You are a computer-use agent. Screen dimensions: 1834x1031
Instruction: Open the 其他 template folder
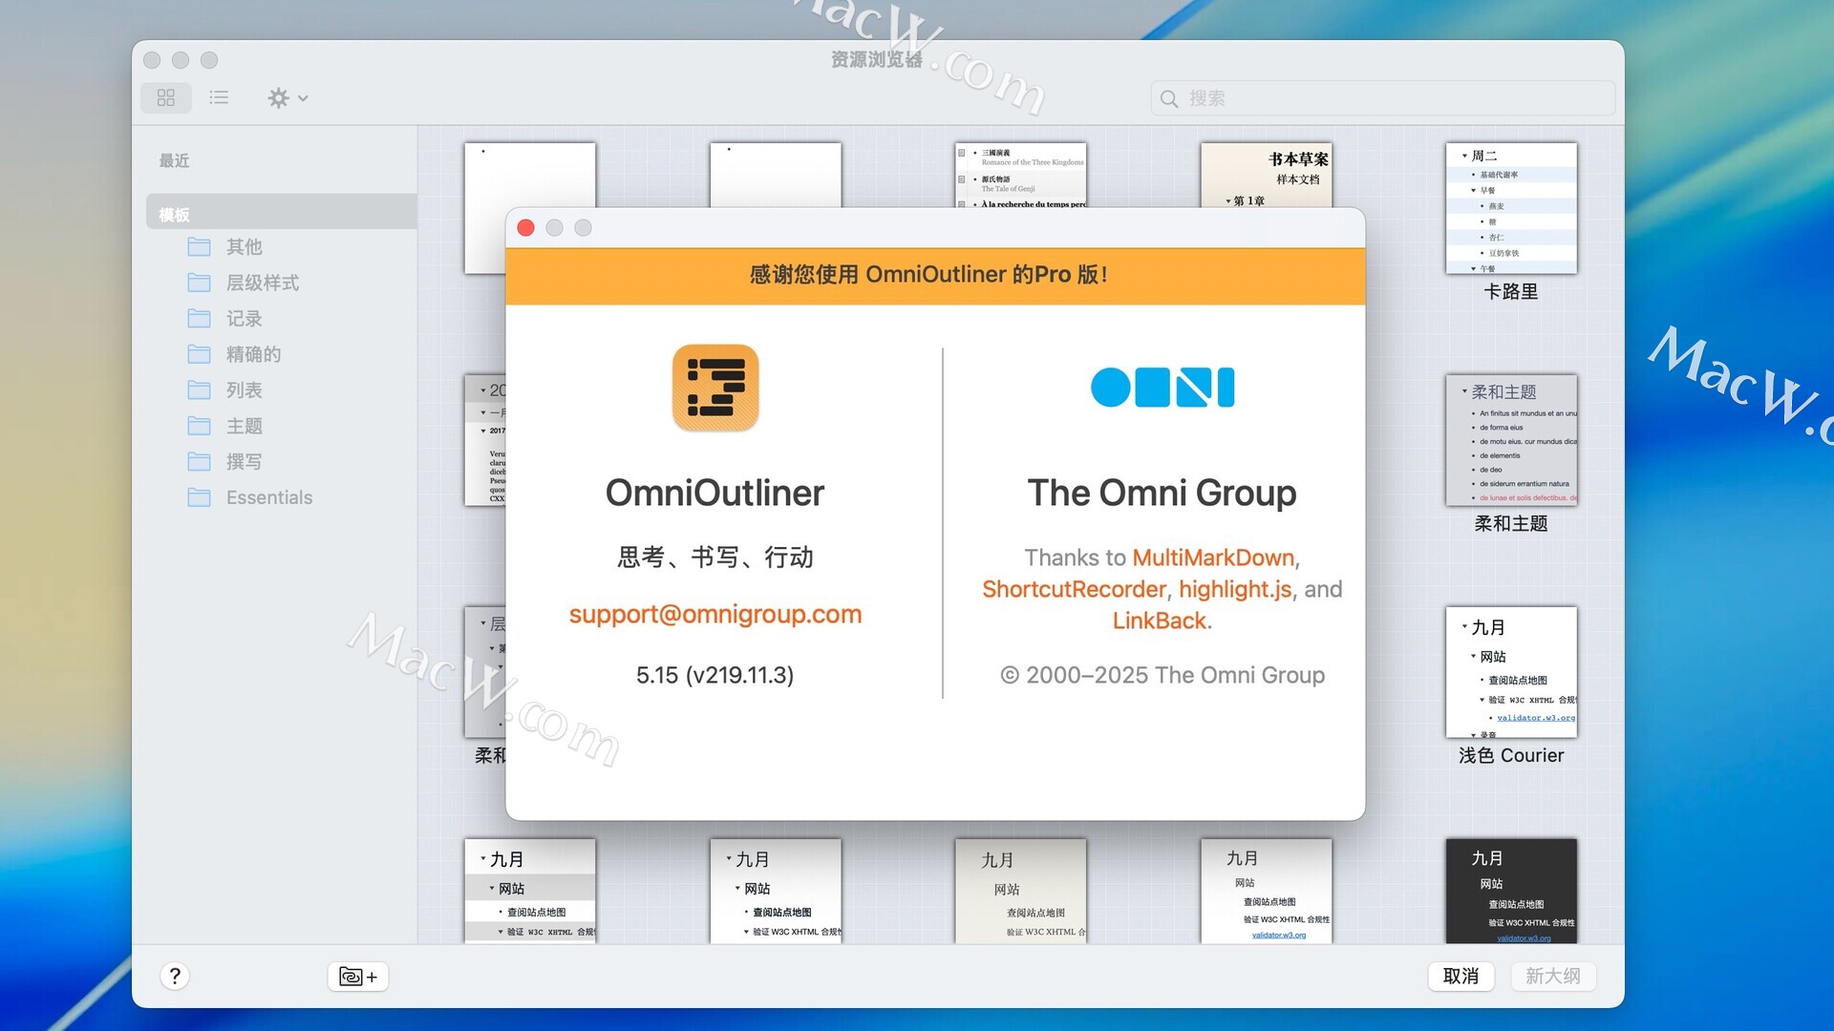click(x=244, y=247)
